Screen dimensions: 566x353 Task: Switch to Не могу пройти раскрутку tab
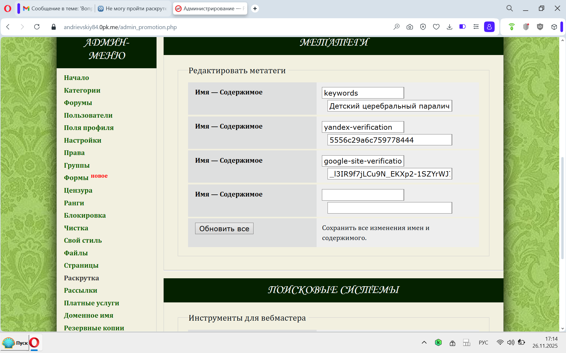(x=133, y=9)
